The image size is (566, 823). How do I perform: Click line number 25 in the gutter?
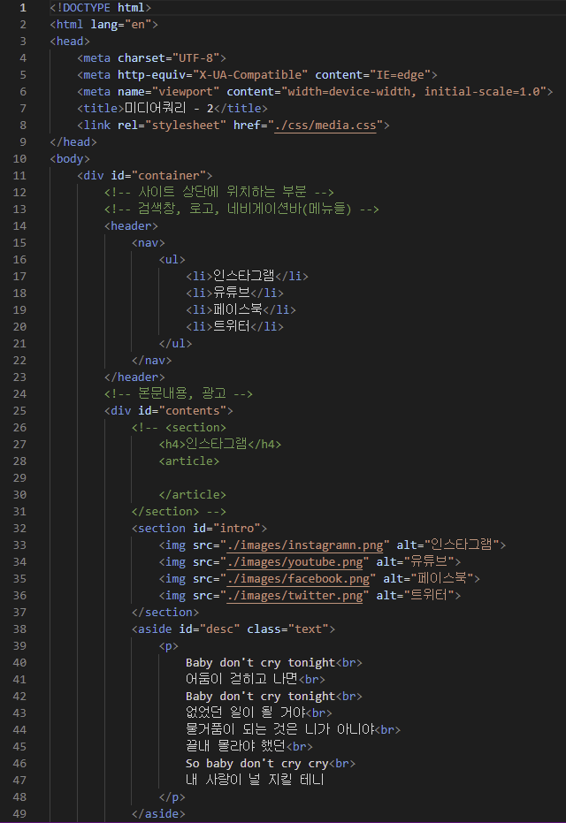19,411
